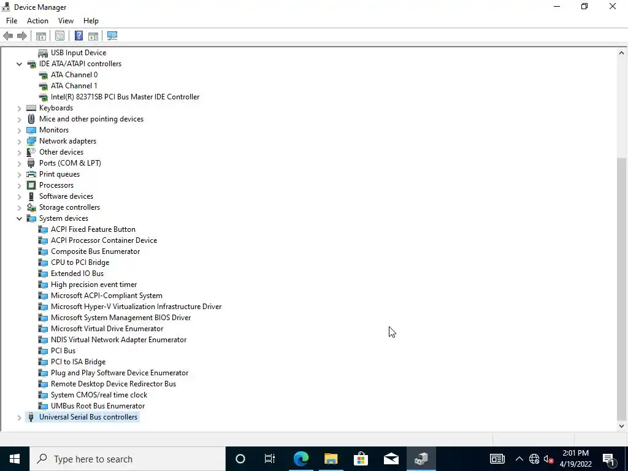Select NDIS Virtual Network Adapter Enumerator

118,340
